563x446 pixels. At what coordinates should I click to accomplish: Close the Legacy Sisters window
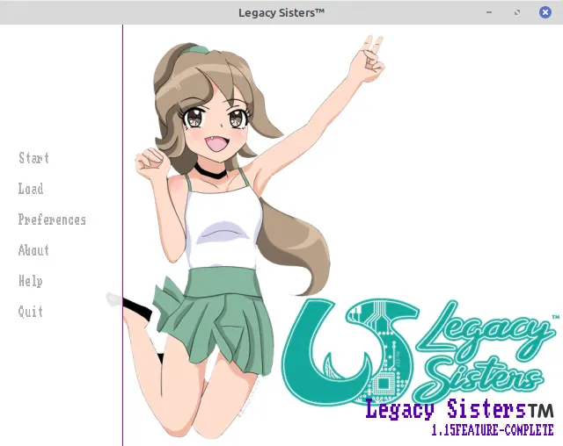click(545, 12)
